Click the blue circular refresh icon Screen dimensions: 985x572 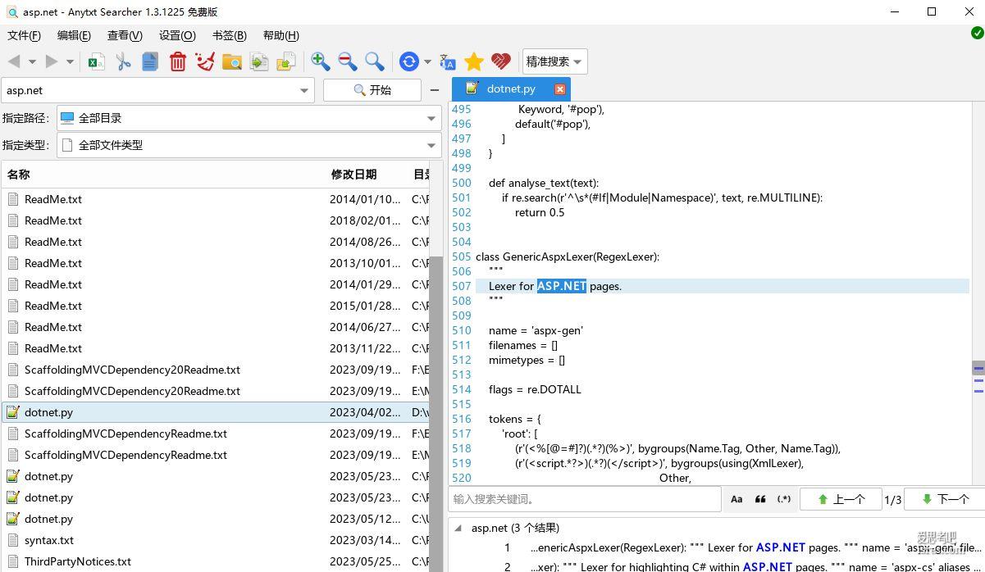pyautogui.click(x=408, y=61)
